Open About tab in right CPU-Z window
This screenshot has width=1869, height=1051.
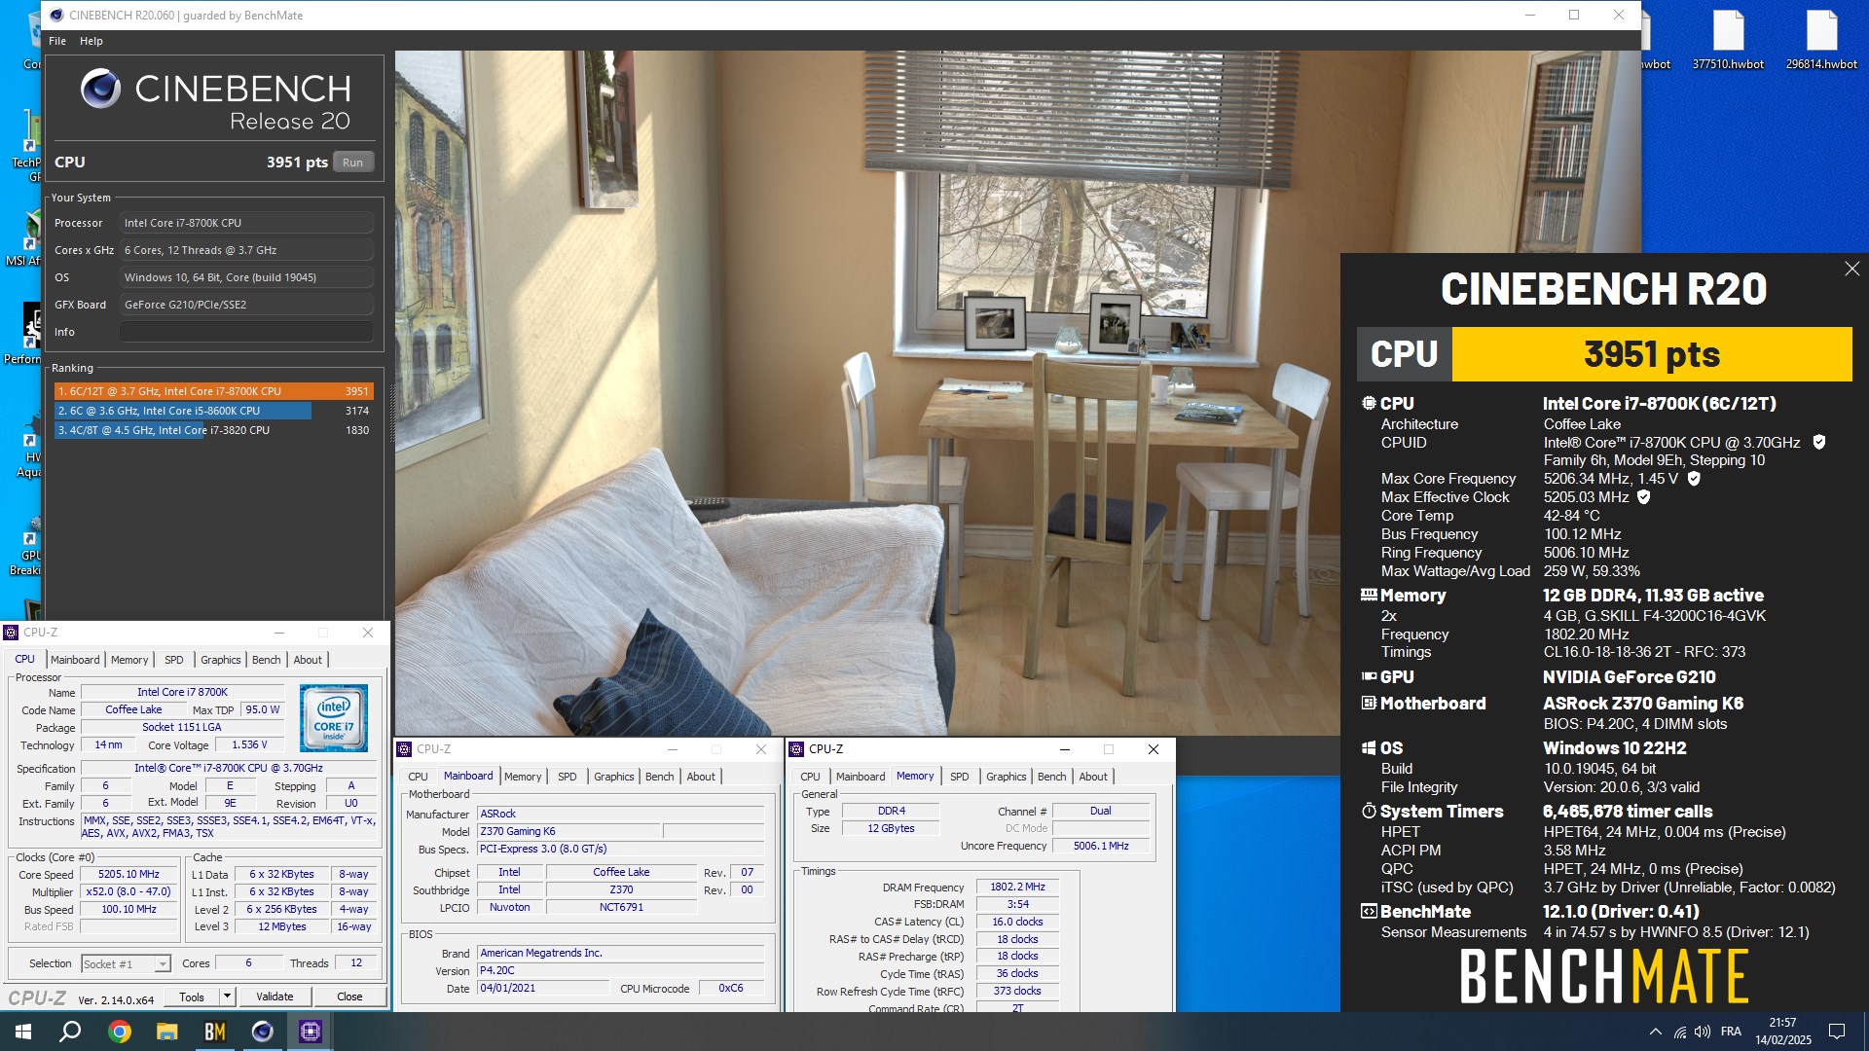[x=1093, y=777]
